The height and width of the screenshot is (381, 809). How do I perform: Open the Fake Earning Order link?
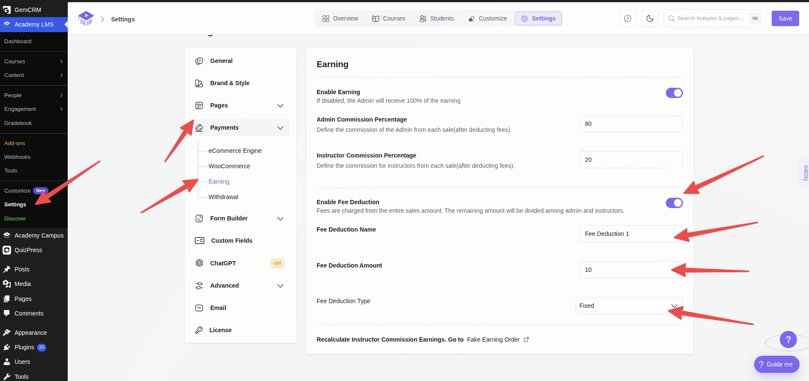493,339
